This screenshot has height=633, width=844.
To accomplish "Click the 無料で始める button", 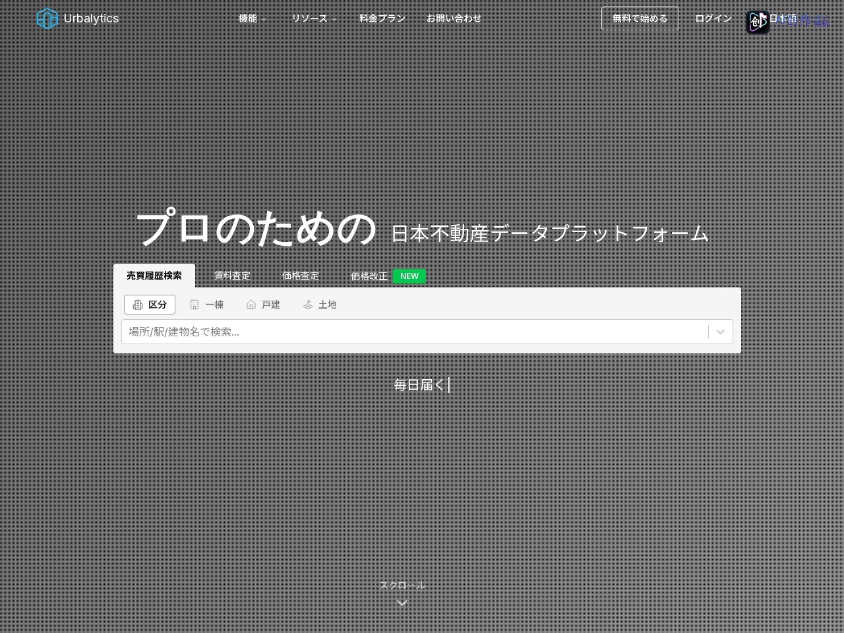I will [640, 18].
